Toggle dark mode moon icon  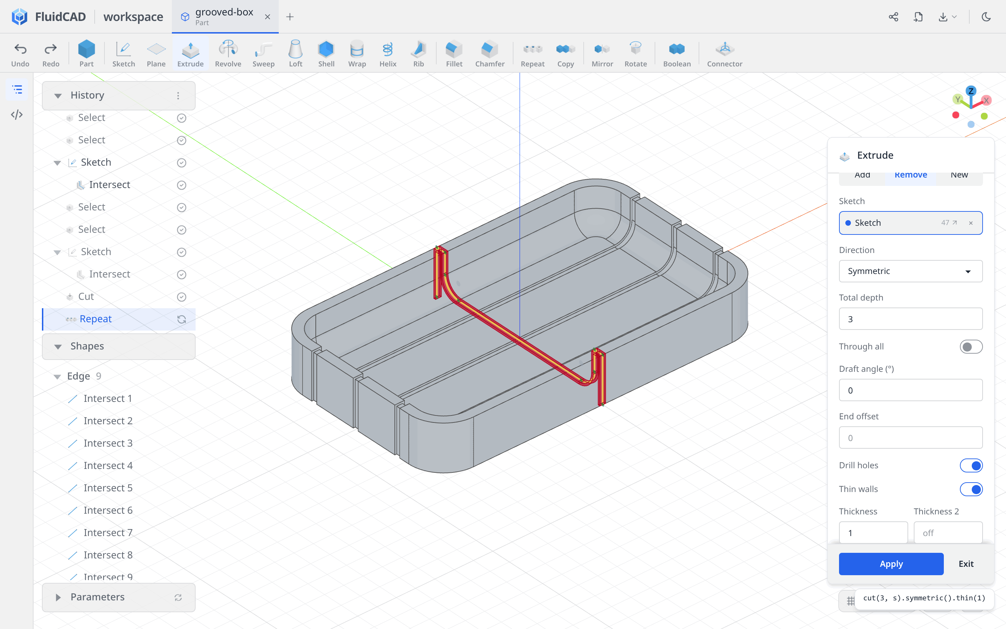click(x=986, y=17)
